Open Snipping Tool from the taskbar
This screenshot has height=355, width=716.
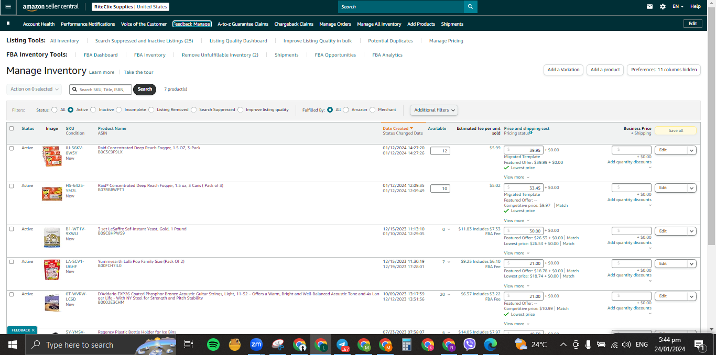click(278, 345)
